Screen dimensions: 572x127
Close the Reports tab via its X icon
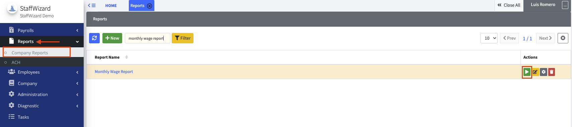[x=150, y=6]
